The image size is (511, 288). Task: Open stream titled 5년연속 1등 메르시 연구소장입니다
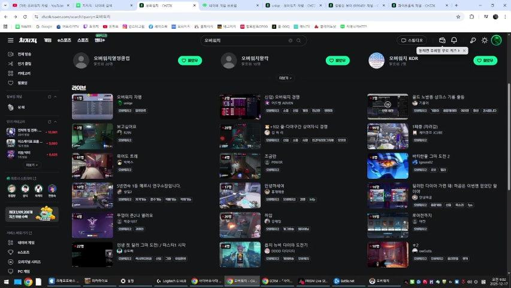(149, 186)
